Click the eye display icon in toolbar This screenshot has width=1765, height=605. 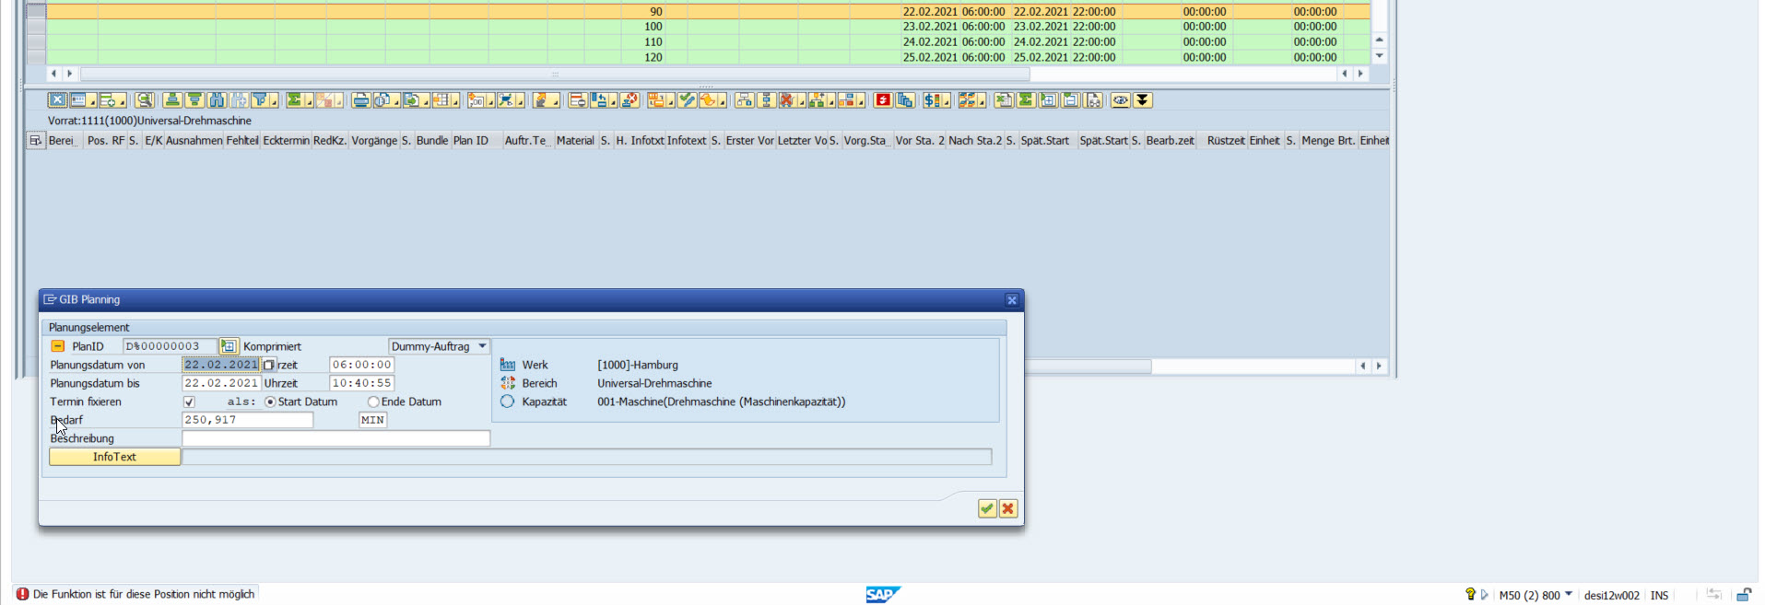tap(1120, 100)
